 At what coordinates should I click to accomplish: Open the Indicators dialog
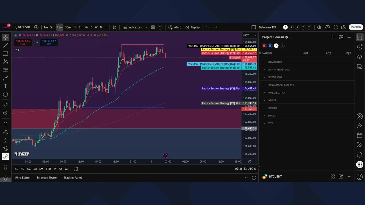(132, 27)
